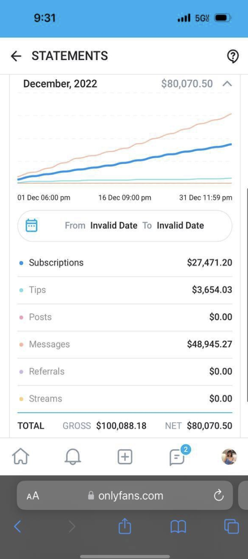Open the profile avatar menu
Viewport: 248px width, 559px height.
(229, 457)
